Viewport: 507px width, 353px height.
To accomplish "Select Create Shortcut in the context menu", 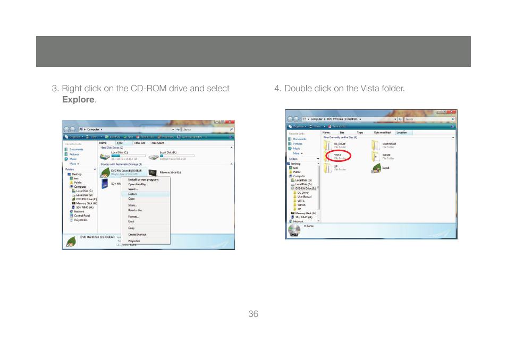I will tap(145, 235).
